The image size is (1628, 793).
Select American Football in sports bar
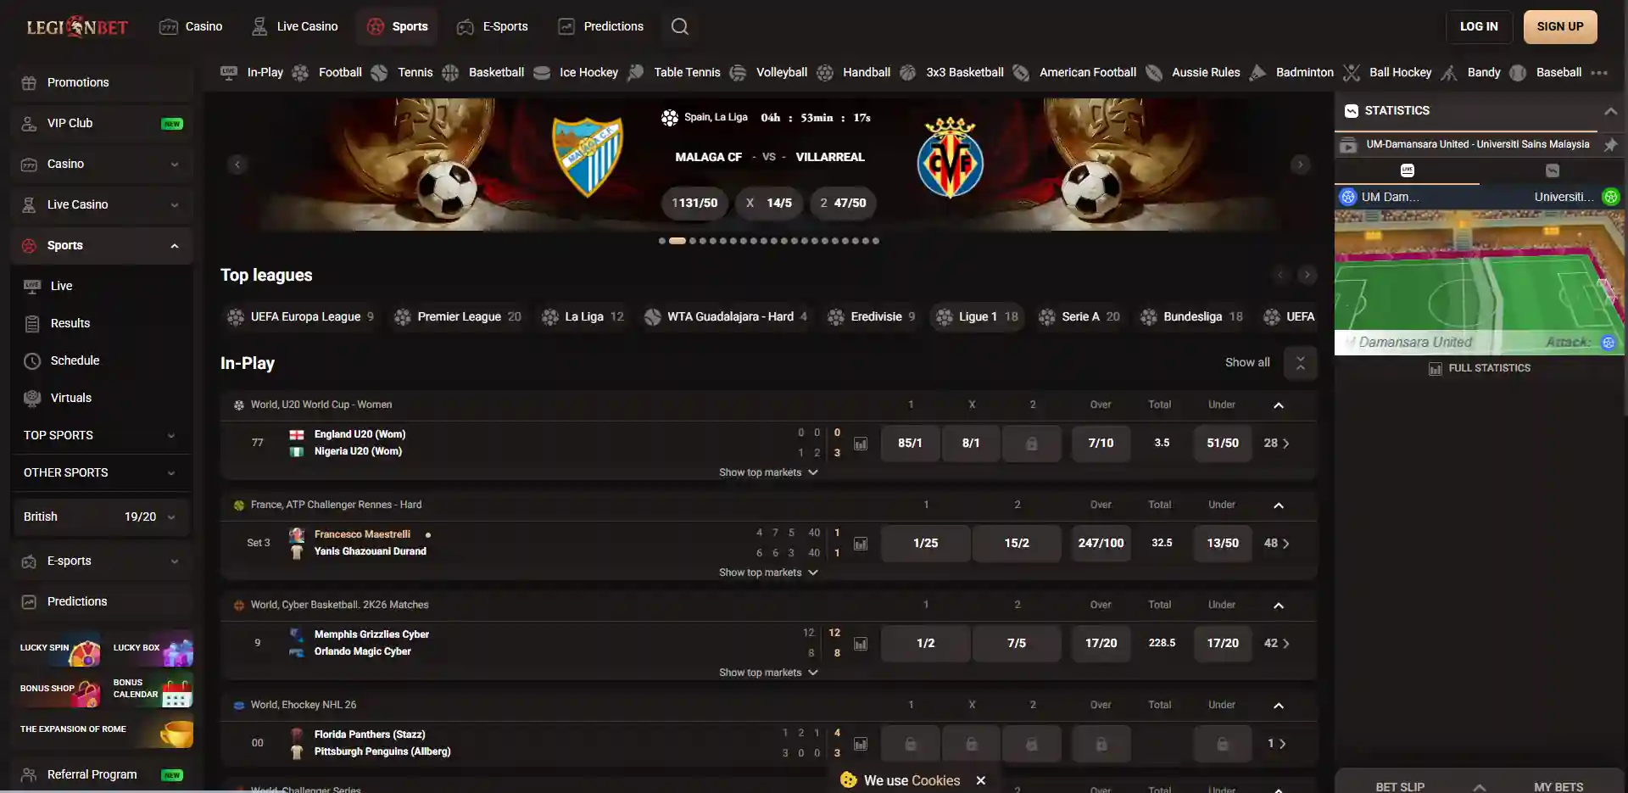coord(1074,73)
